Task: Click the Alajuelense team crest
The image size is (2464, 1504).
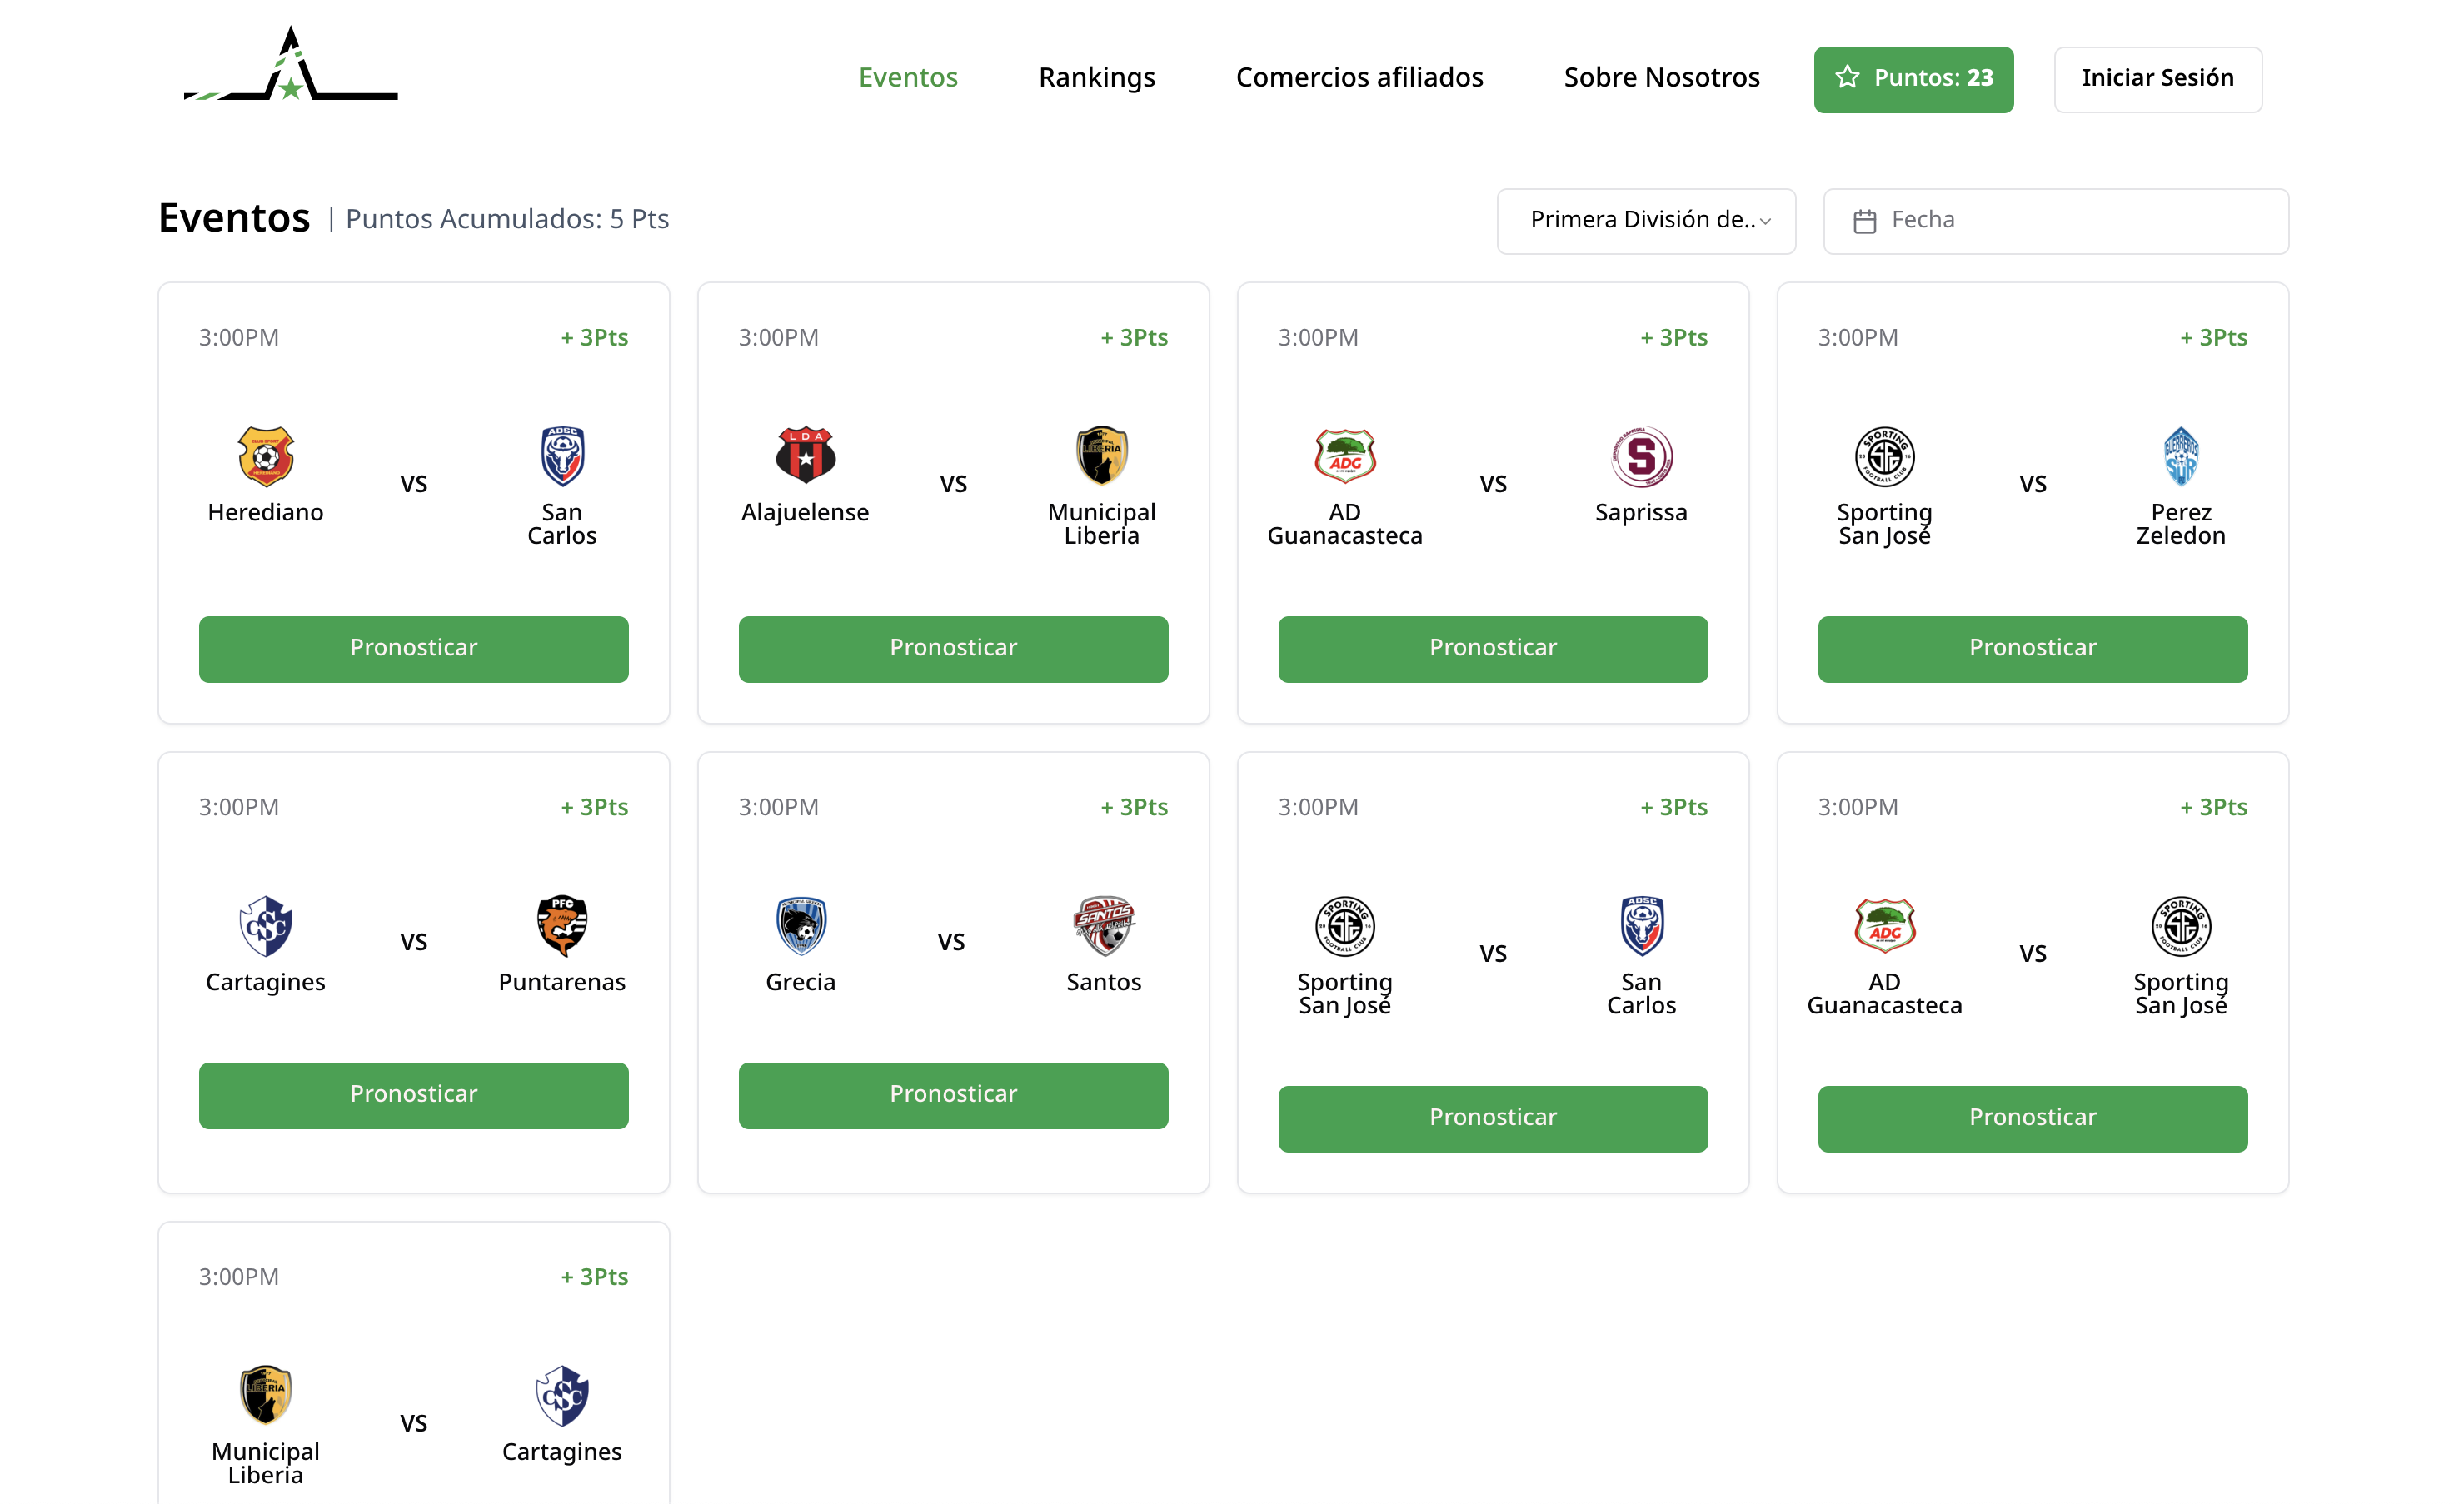Action: click(x=805, y=456)
